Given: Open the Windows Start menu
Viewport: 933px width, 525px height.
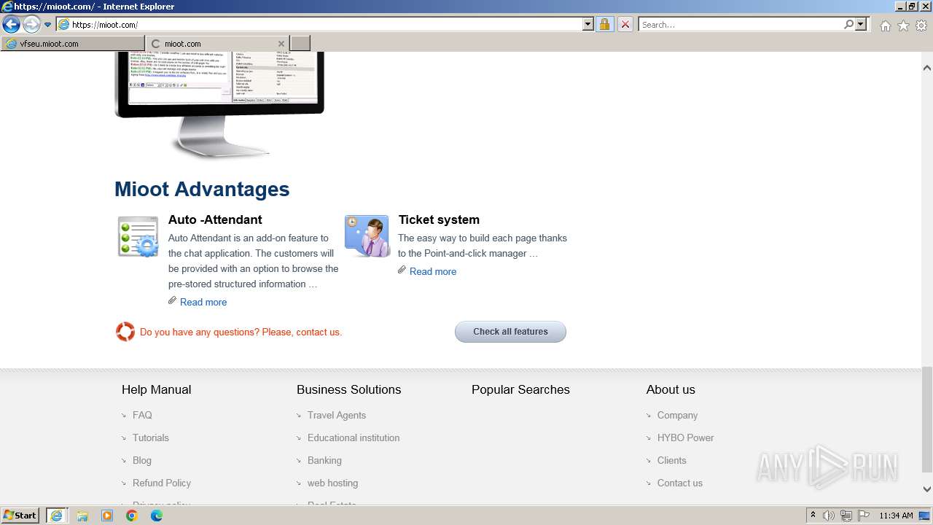Looking at the screenshot, I should (x=20, y=515).
